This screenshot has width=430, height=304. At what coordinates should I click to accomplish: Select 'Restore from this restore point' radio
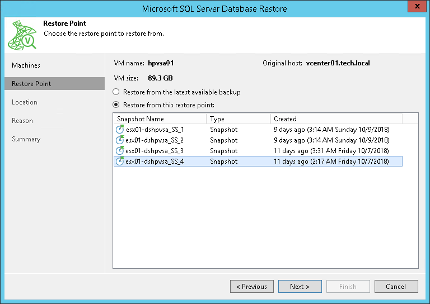coord(116,105)
